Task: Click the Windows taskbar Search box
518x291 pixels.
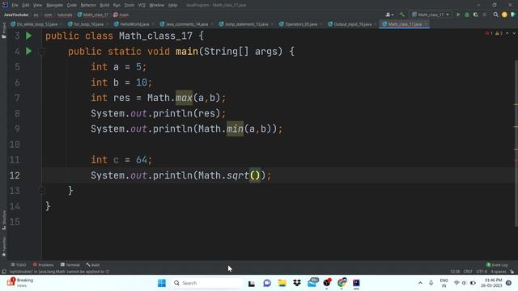Action: click(207, 283)
